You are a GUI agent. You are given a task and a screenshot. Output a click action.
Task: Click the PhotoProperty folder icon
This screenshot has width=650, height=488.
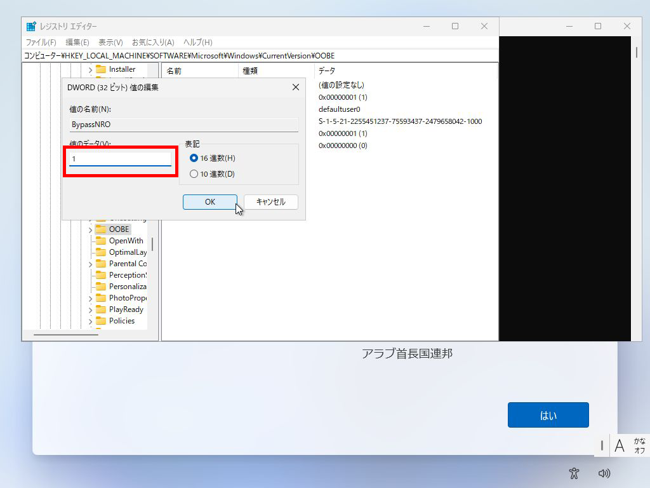coord(101,297)
